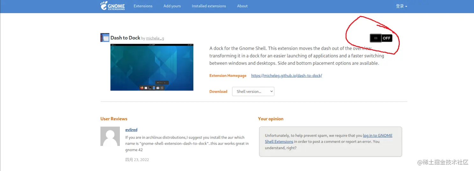This screenshot has height=171, width=474.
Task: Click the Your opinion heading
Action: point(271,119)
